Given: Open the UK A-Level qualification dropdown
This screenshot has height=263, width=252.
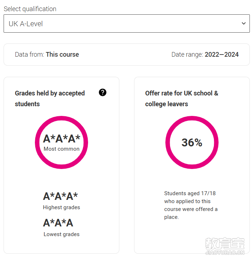Looking at the screenshot, I should click(x=127, y=23).
